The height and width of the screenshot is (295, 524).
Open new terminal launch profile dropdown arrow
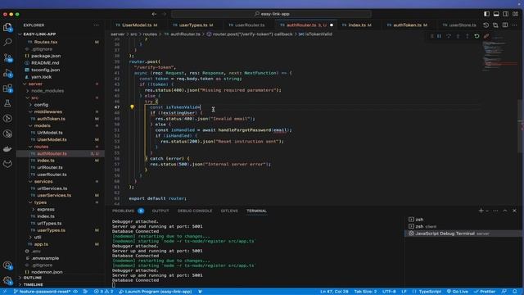pos(487,211)
